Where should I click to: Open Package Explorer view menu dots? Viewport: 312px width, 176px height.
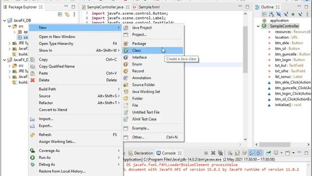click(x=74, y=14)
